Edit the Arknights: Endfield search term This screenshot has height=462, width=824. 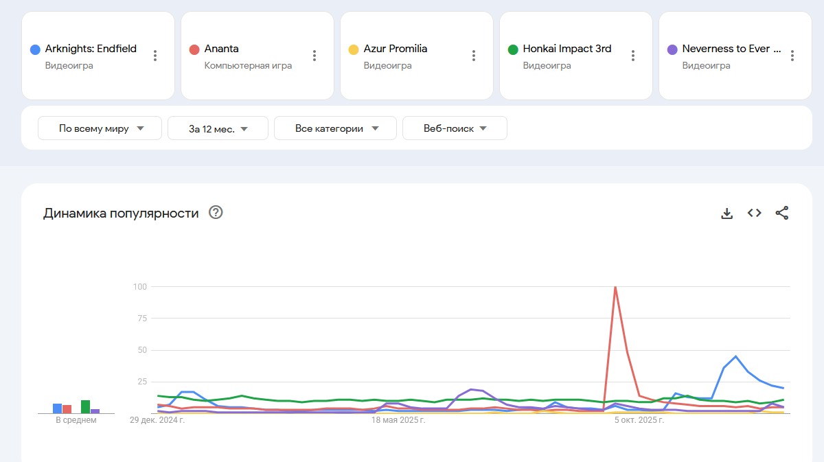(x=91, y=49)
